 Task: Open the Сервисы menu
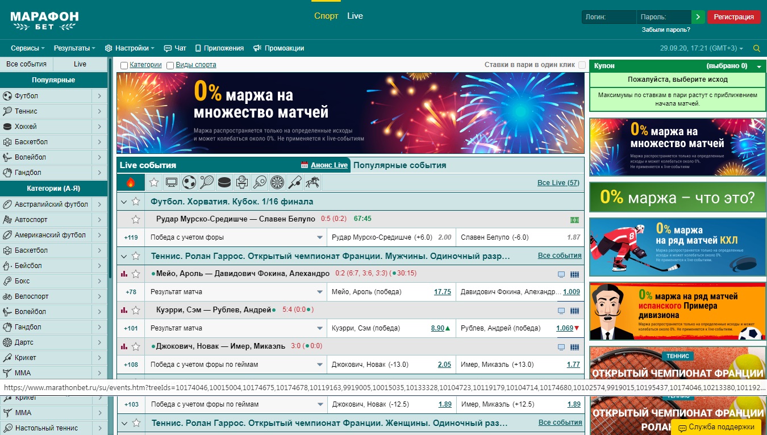coord(28,48)
